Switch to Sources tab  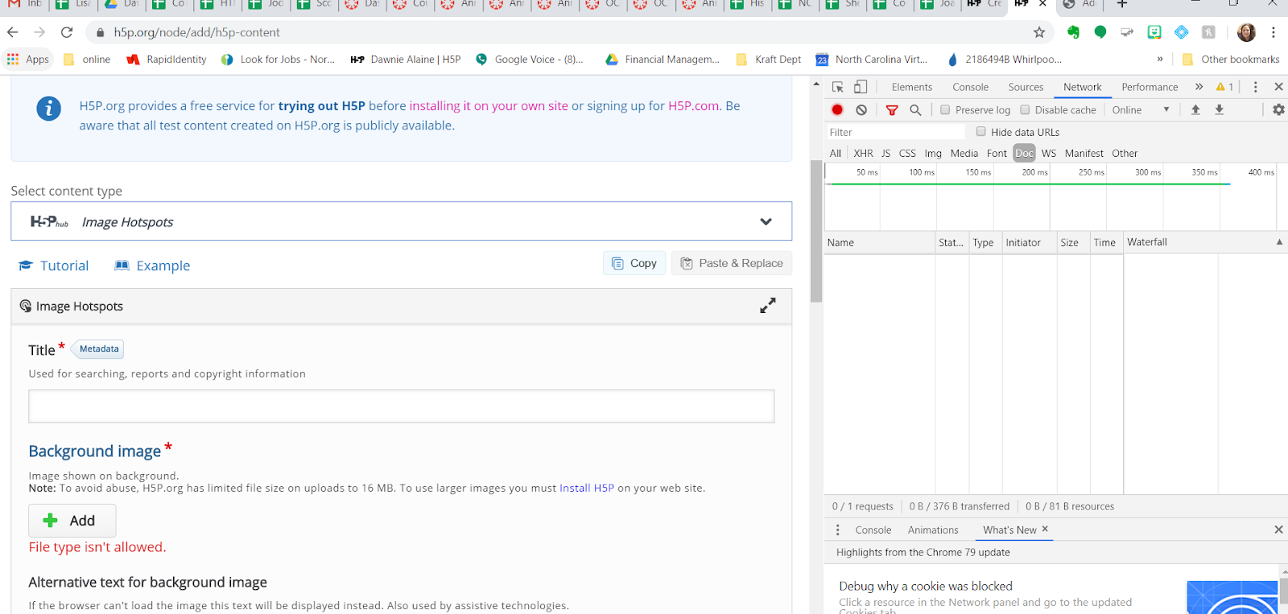pos(1026,87)
